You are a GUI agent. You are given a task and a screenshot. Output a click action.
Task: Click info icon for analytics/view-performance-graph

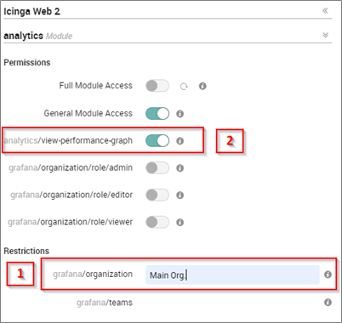coord(180,141)
